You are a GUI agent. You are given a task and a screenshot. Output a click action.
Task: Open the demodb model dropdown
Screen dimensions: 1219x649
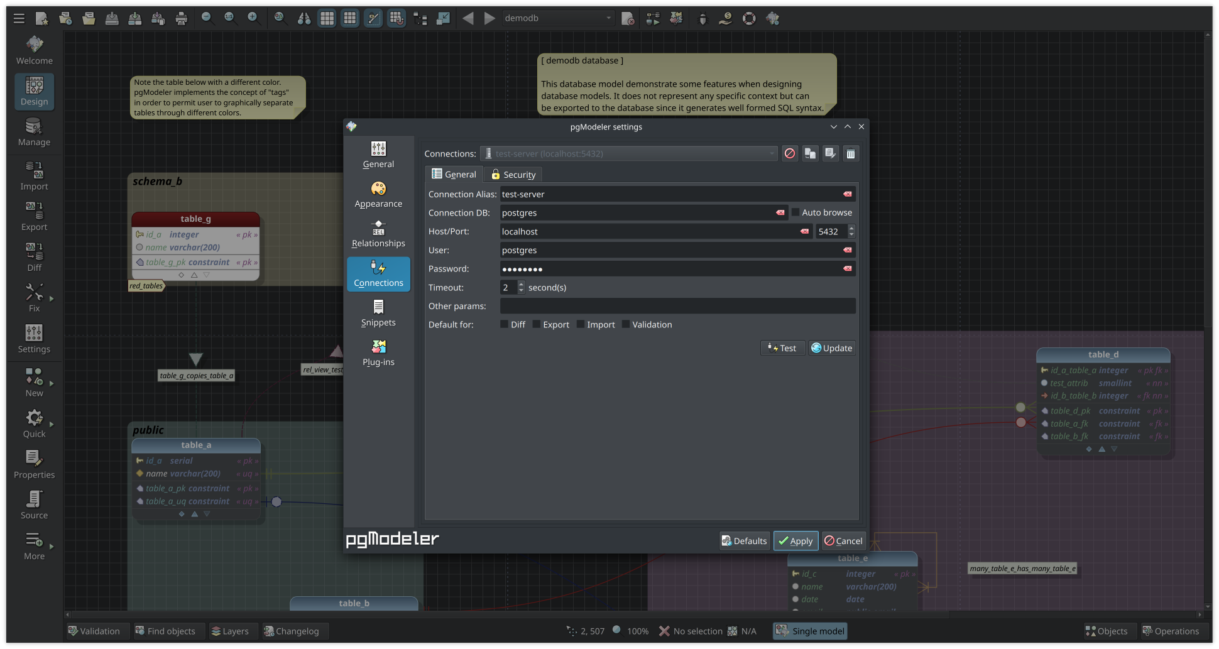click(x=558, y=18)
